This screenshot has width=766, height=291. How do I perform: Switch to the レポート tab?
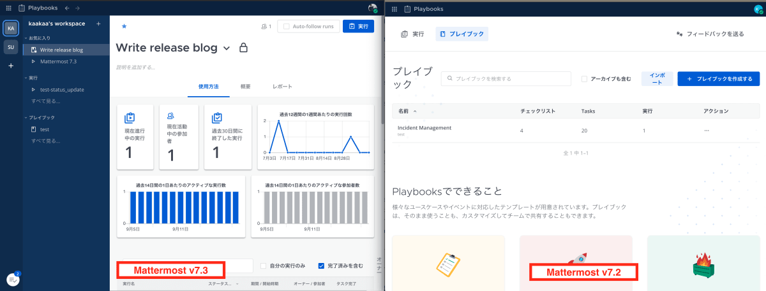(282, 86)
